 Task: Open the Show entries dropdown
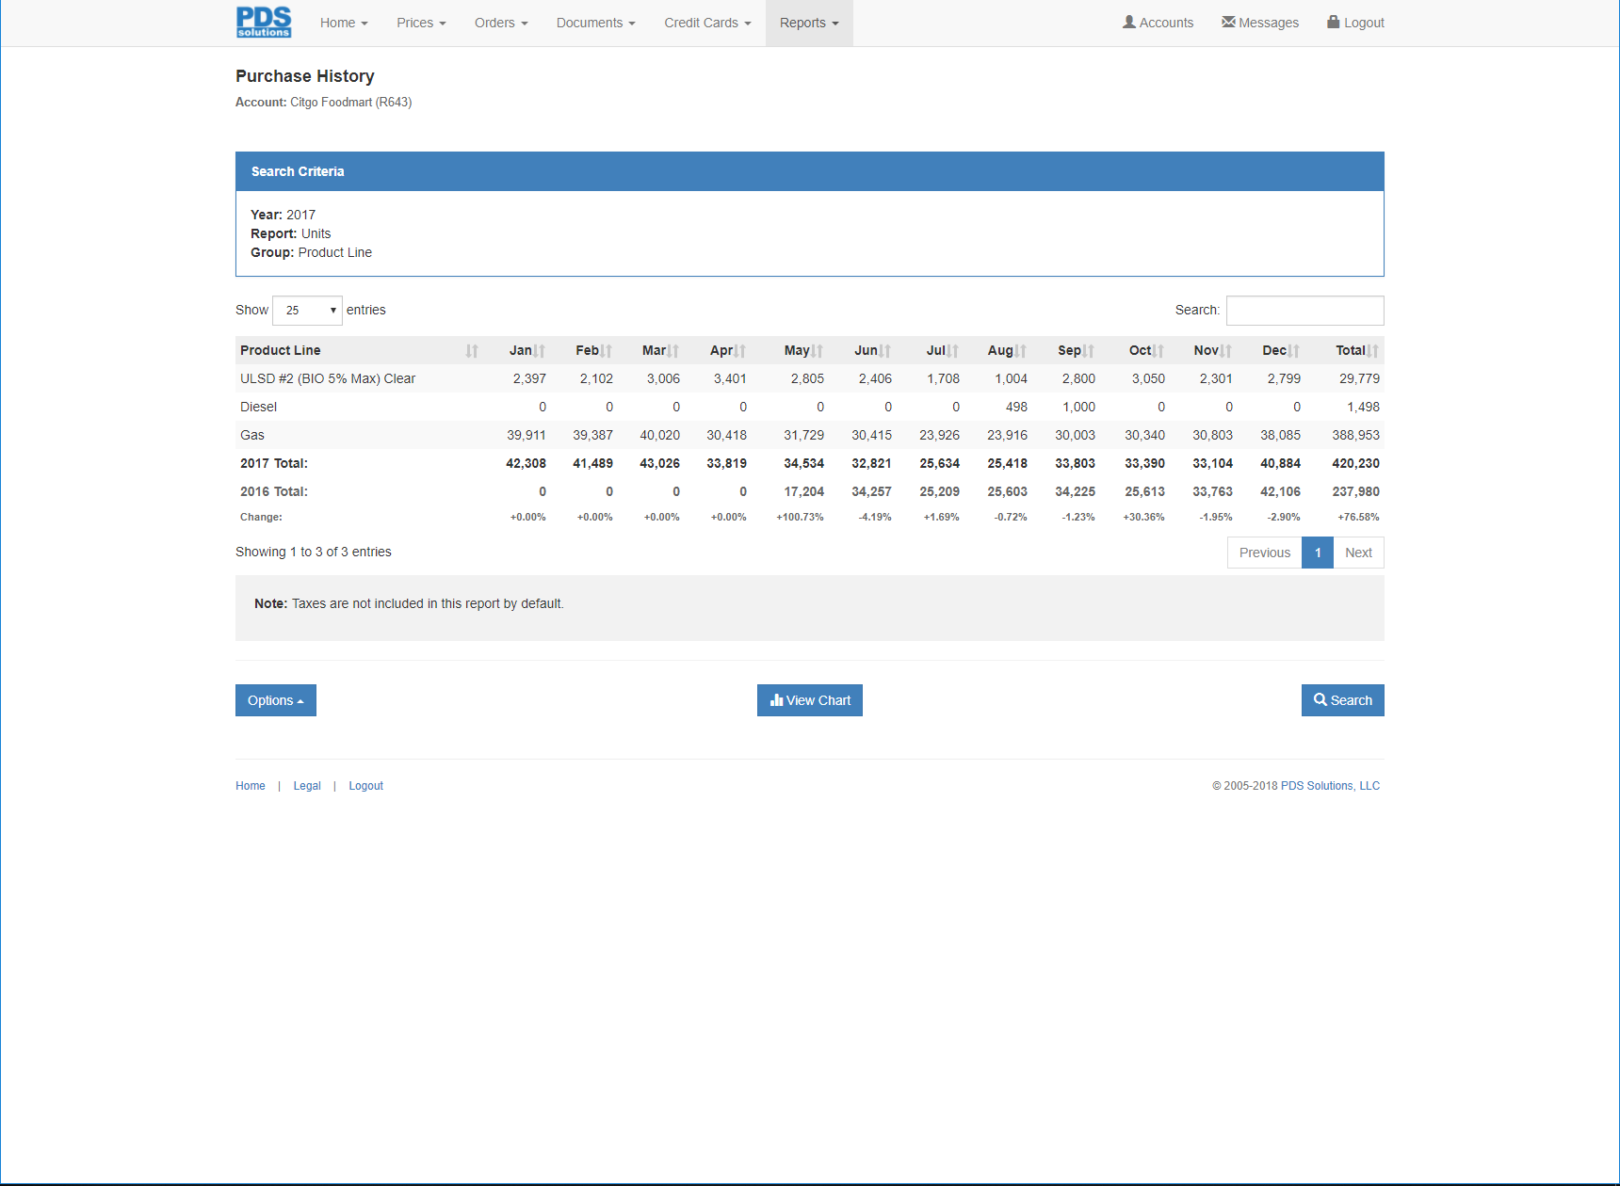[x=307, y=310]
